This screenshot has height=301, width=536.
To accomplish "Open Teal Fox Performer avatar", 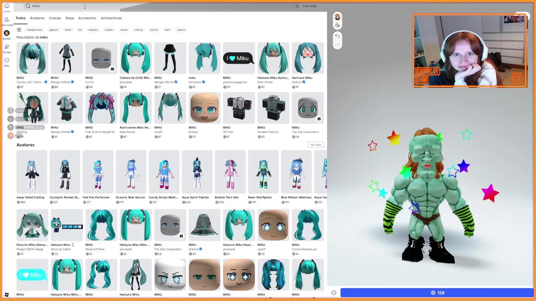I will pos(98,172).
